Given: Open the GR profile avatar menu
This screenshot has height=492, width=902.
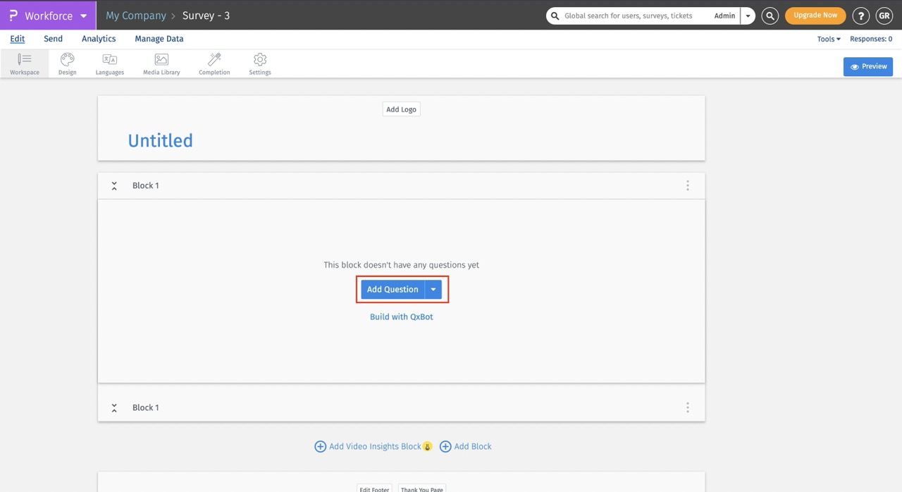Looking at the screenshot, I should point(884,15).
